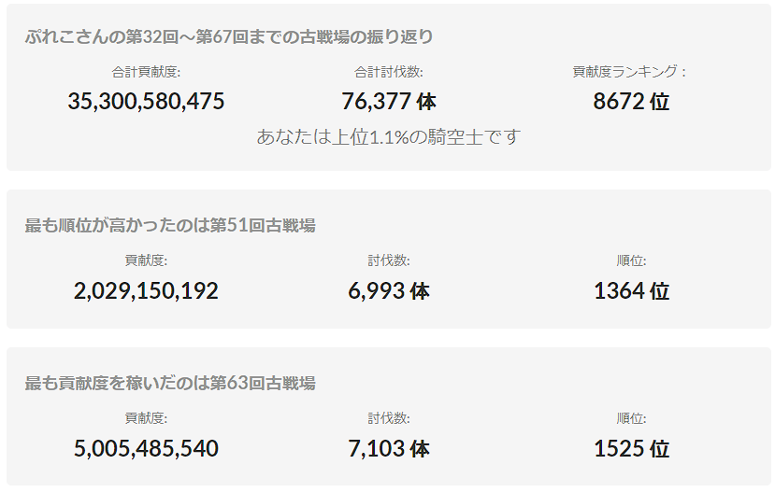Select the 順位 label in the 第51回 card

coord(631,261)
